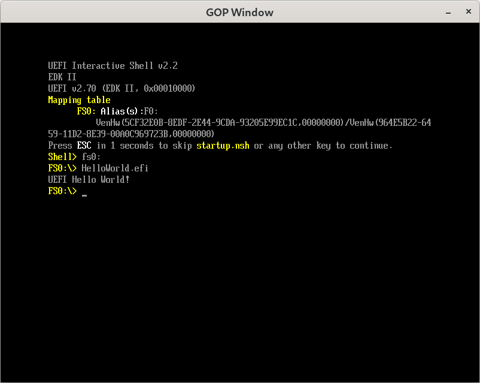Click the typed 'fs0:' command
This screenshot has width=480, height=383.
(x=91, y=156)
